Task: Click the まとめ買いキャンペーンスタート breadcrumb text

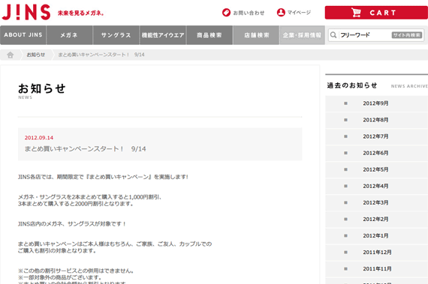Action: point(101,55)
